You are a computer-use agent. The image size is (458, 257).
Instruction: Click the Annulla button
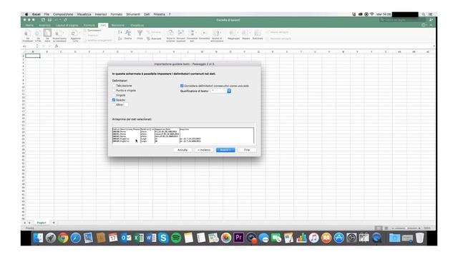pos(182,150)
